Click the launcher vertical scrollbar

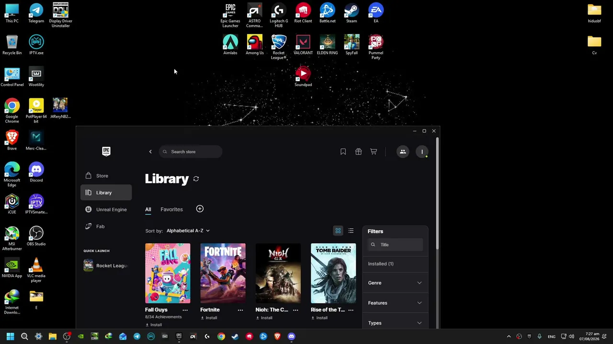click(437, 193)
